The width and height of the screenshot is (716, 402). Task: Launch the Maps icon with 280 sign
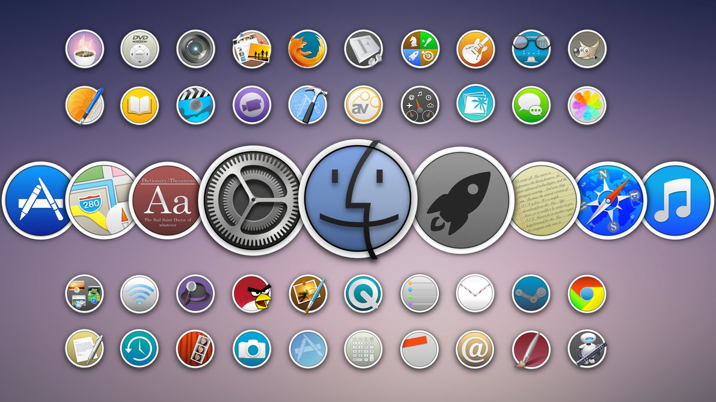click(102, 200)
